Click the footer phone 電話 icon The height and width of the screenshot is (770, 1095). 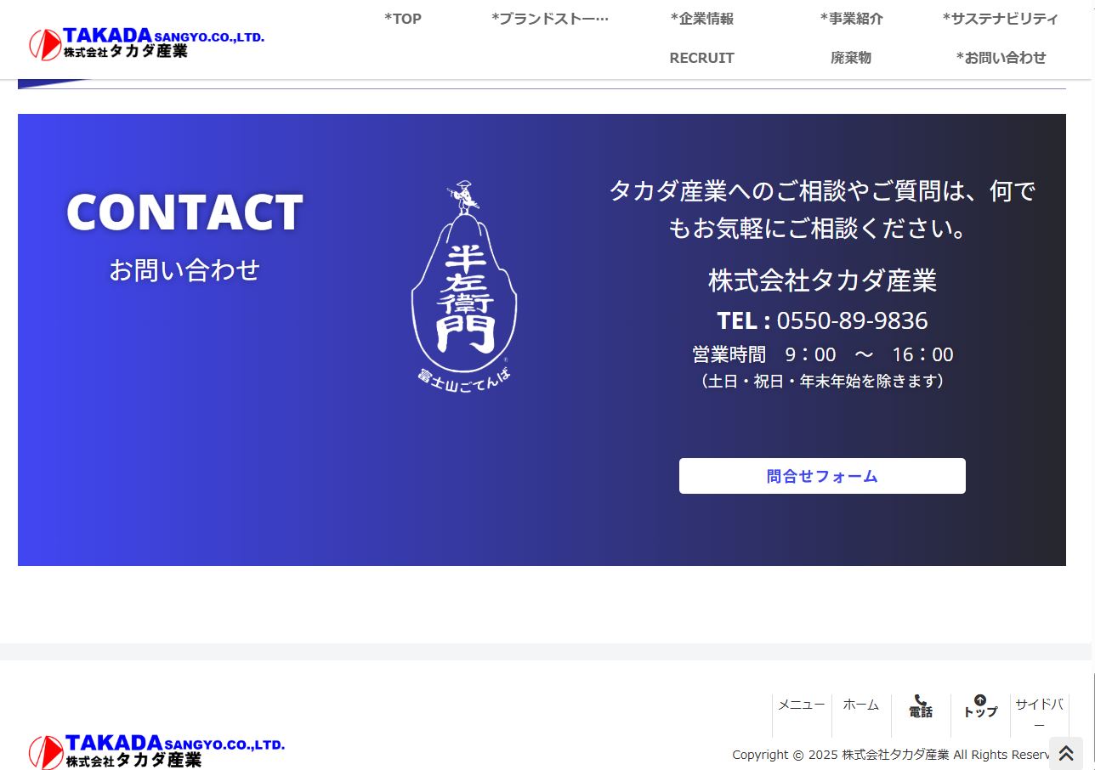pyautogui.click(x=921, y=700)
